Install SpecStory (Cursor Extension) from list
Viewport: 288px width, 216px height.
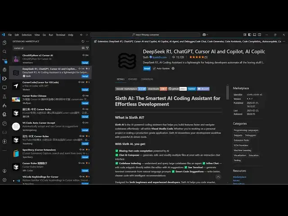(x=85, y=157)
